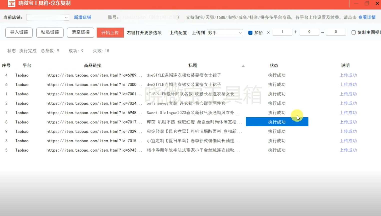Select link cell with id=7017
Image resolution: width=381 pixels, height=216 pixels.
click(x=94, y=122)
